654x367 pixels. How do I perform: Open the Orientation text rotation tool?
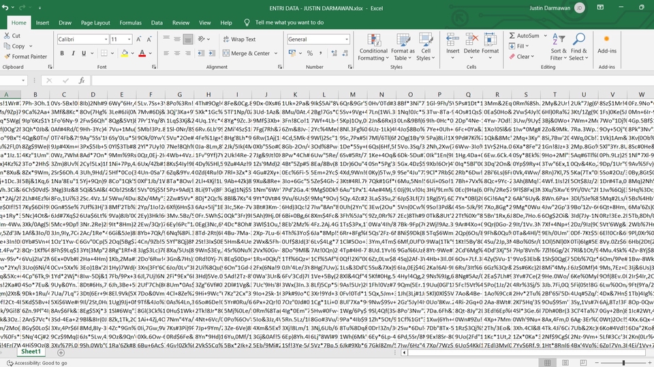pos(202,39)
